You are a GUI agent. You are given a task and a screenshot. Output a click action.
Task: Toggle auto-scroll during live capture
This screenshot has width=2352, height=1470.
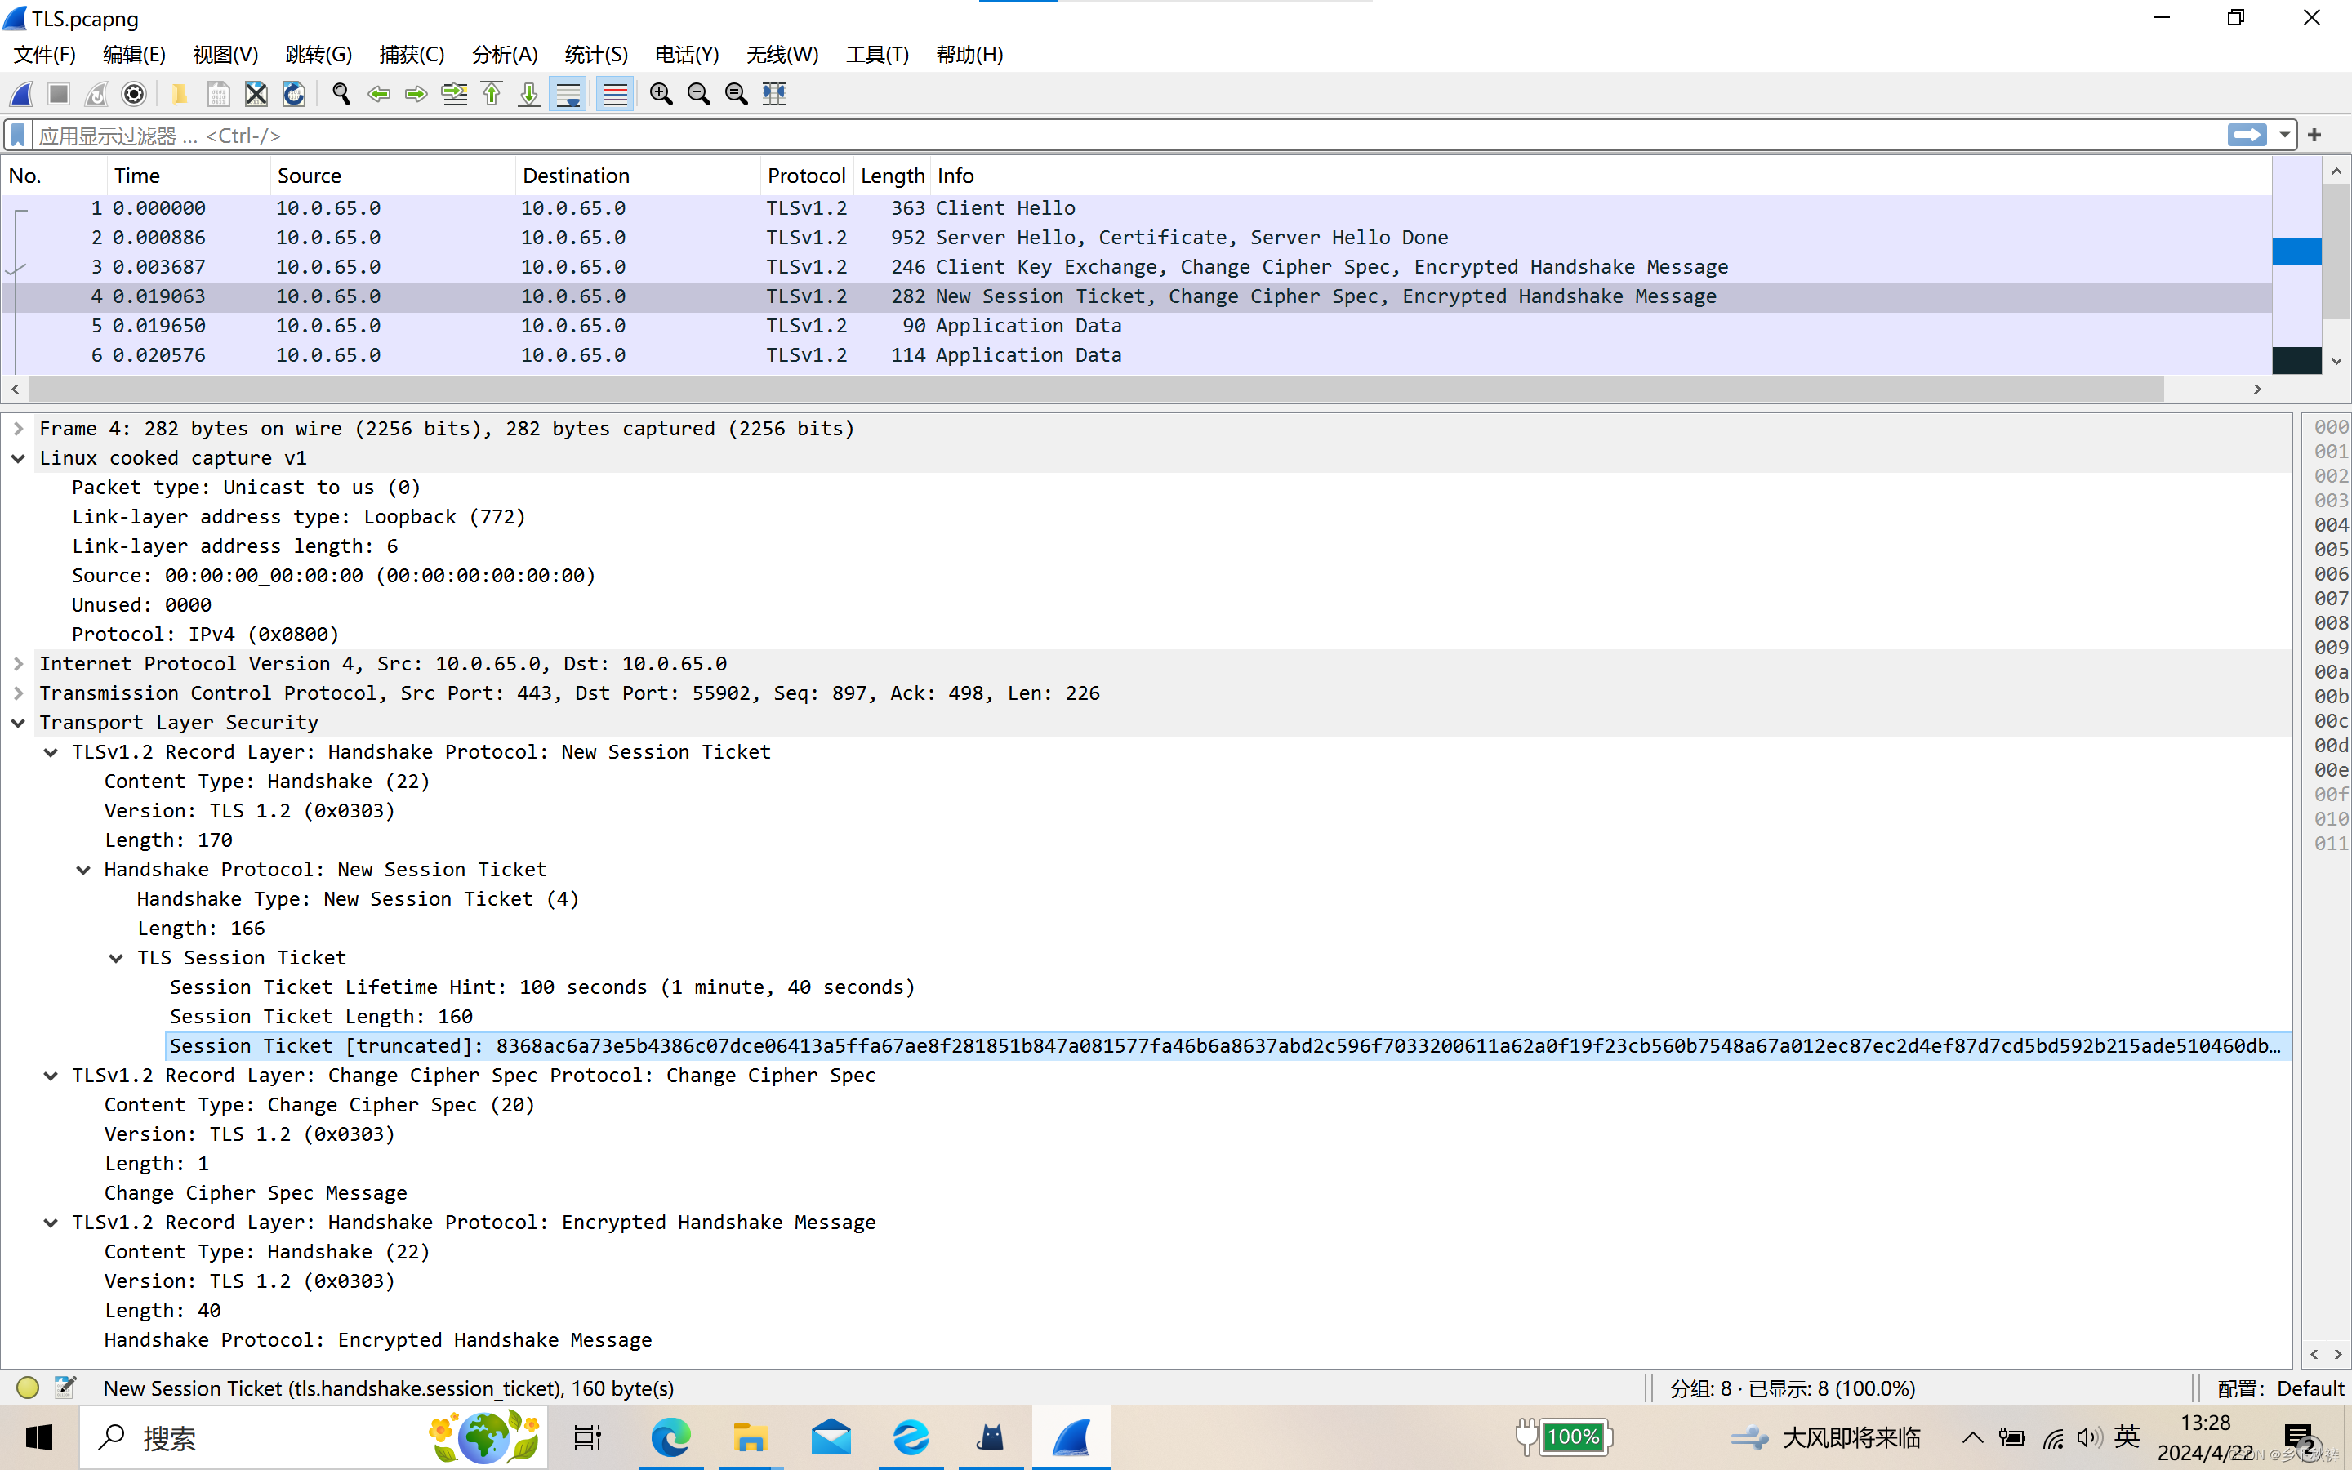coord(567,93)
